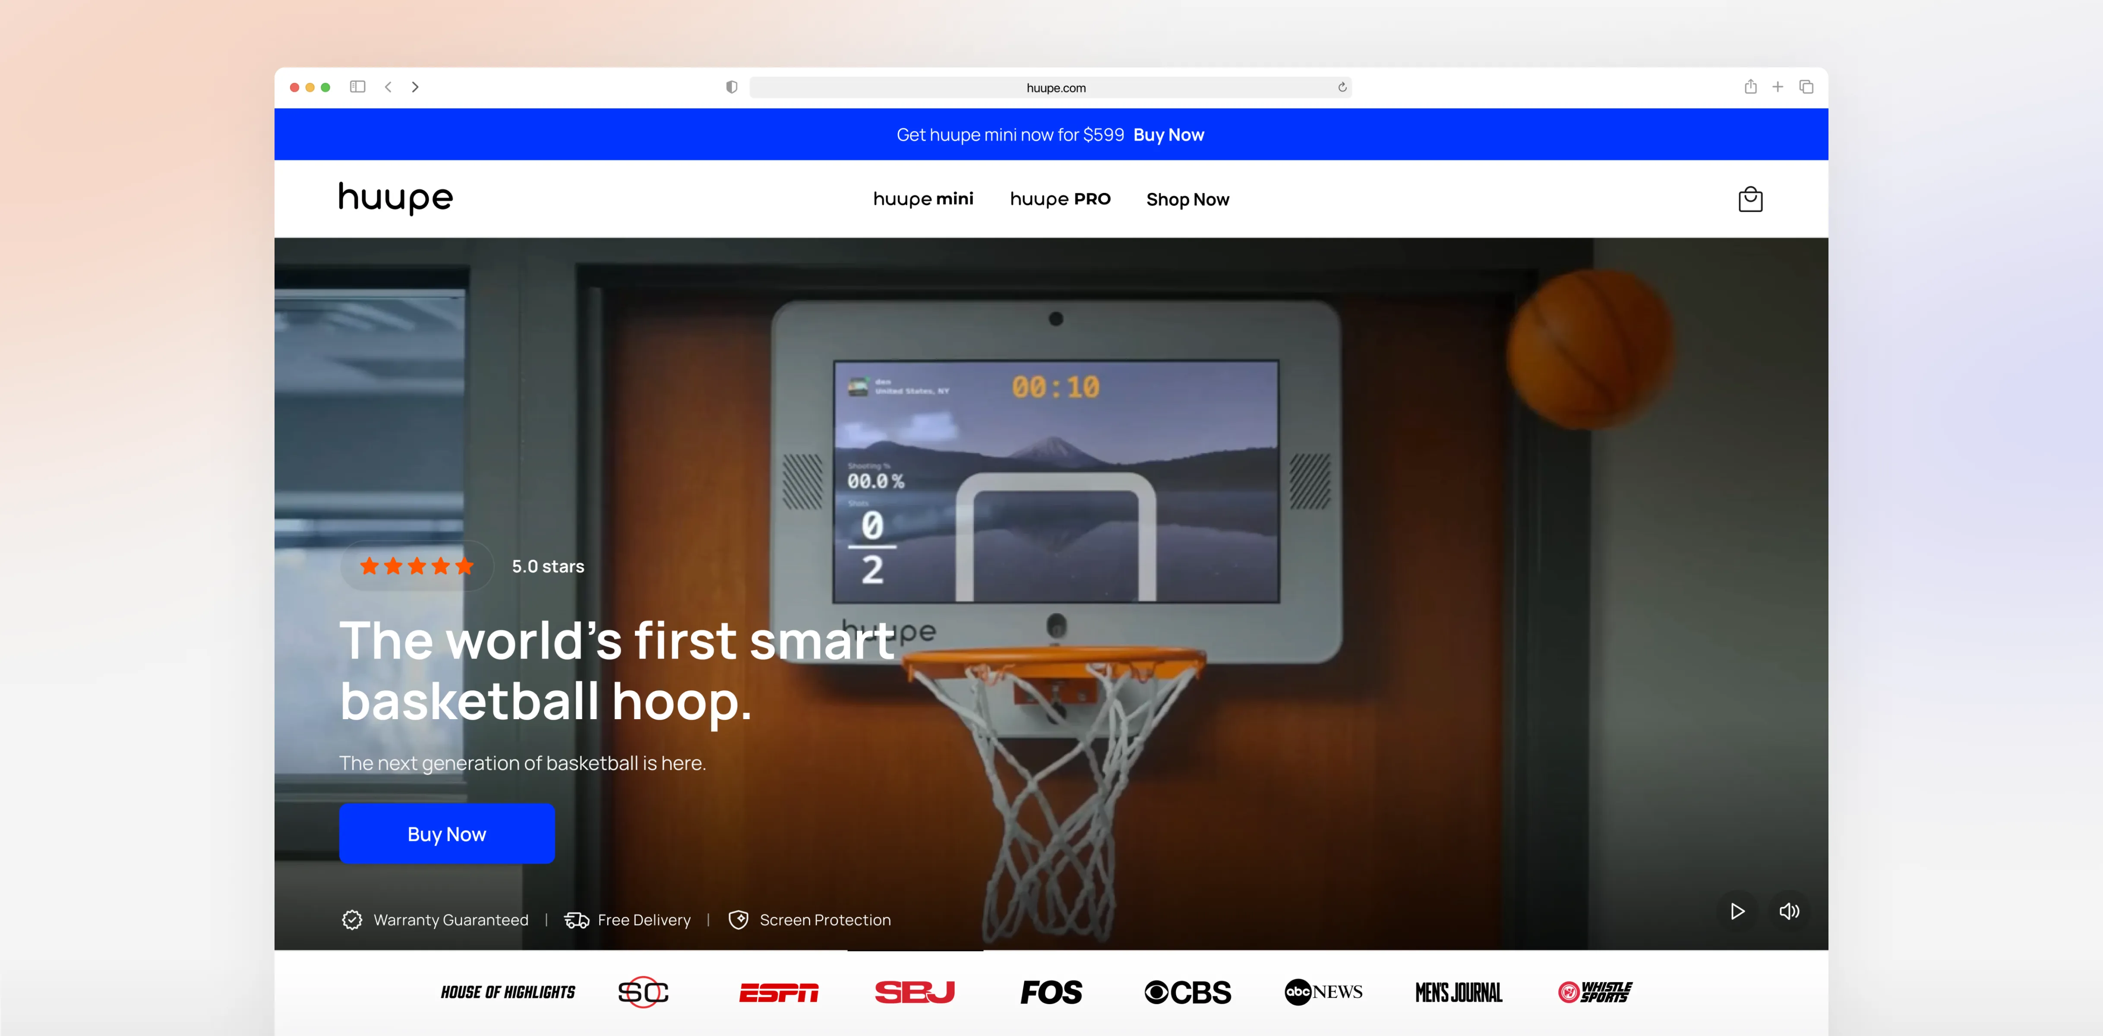Click the Men's Journal logo

click(1459, 992)
